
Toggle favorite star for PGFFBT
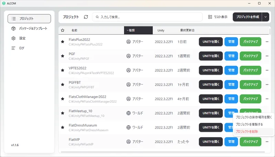63,84
